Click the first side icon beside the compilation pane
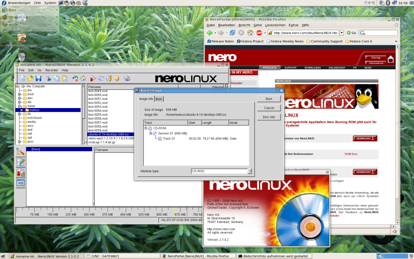This screenshot has width=414, height=259. [x=20, y=152]
